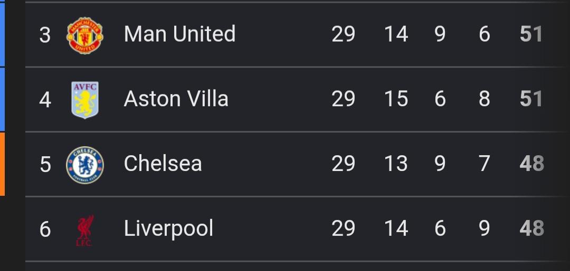The image size is (570, 271).
Task: Click rank number 5 in standings
Action: tap(45, 165)
